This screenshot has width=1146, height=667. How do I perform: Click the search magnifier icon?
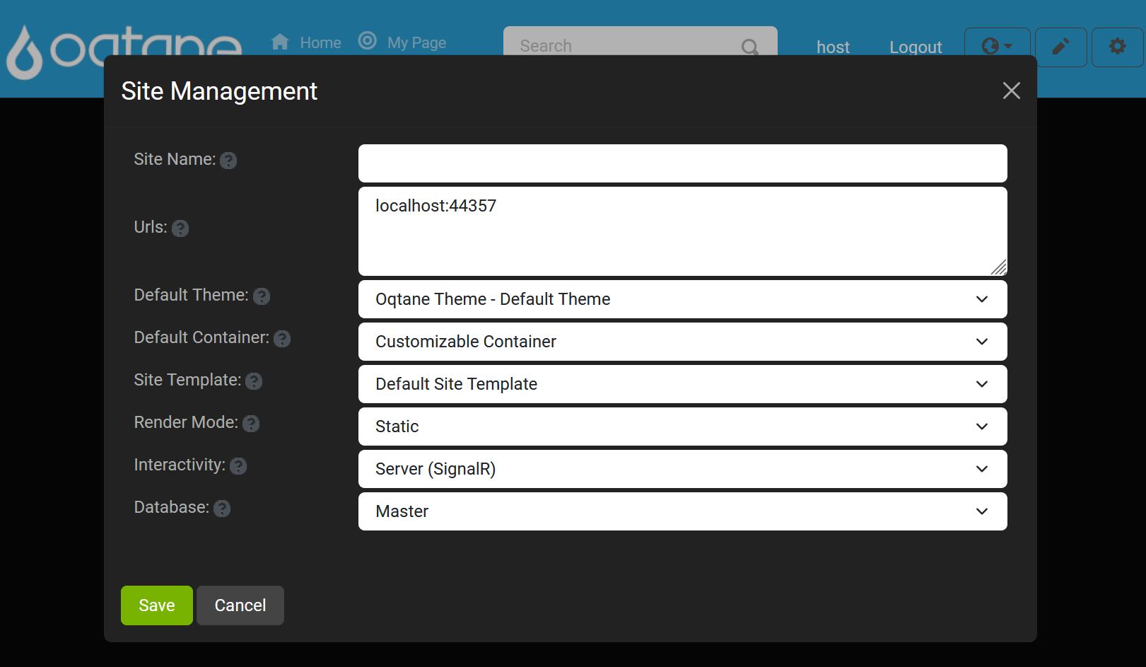coord(750,47)
